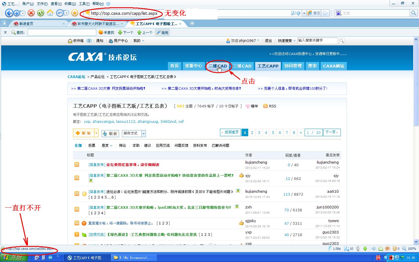Viewport: 419px width, 262px height.
Task: Open the 新帖 dropdown arrow
Action: point(96,133)
